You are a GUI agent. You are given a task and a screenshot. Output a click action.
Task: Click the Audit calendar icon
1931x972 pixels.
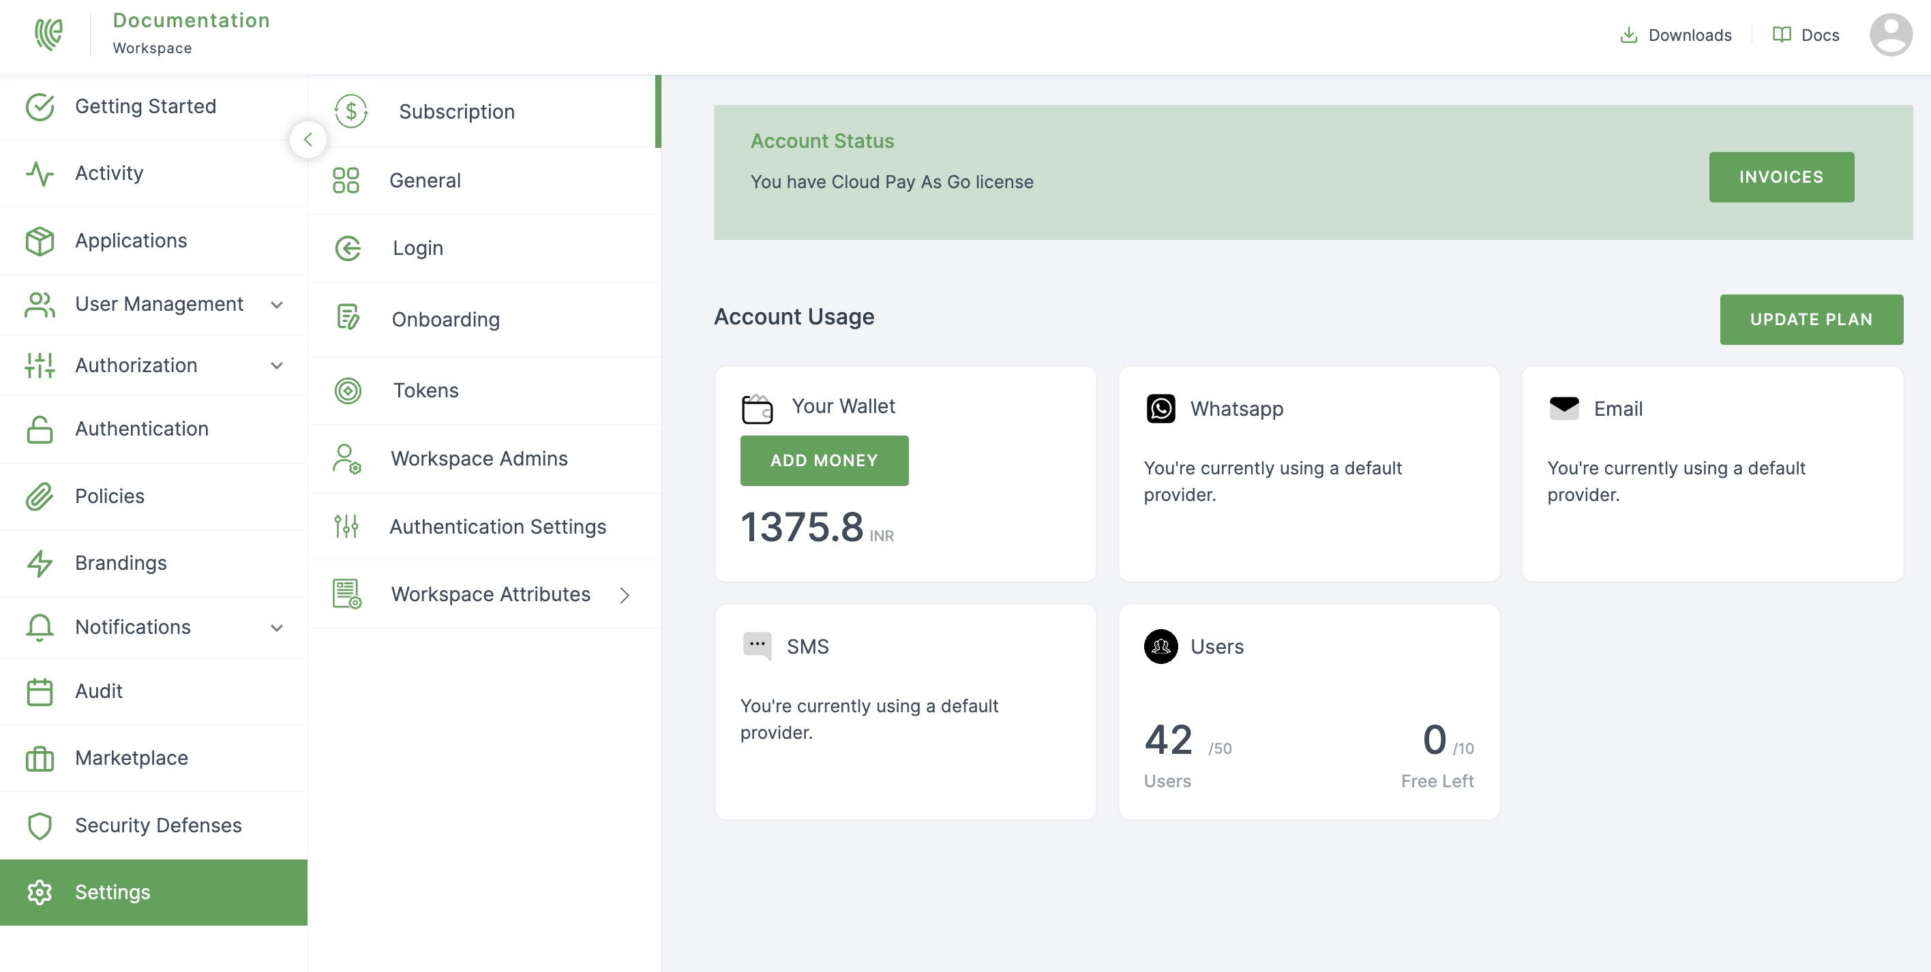pos(40,692)
